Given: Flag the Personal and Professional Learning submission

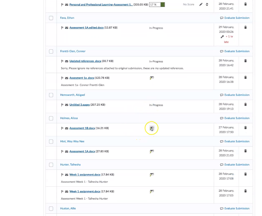Looking at the screenshot, I should pyautogui.click(x=62, y=5).
